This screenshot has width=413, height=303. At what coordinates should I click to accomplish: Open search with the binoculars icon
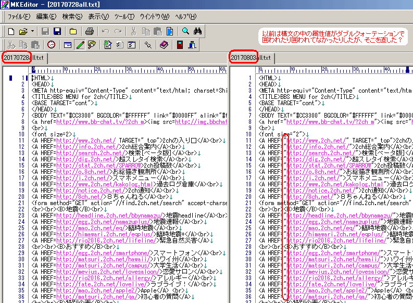coord(197,31)
